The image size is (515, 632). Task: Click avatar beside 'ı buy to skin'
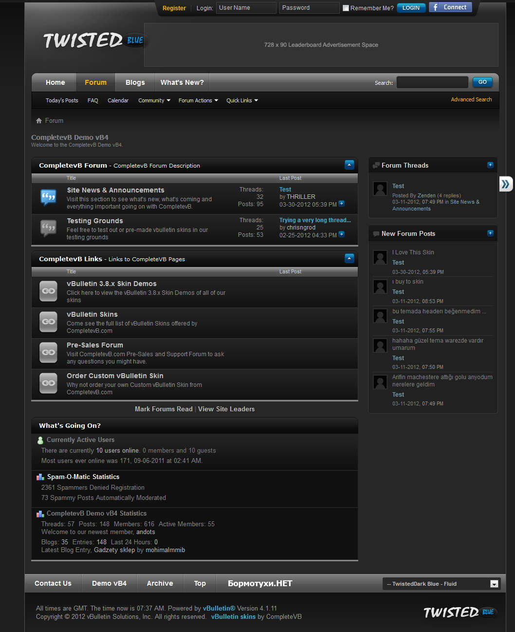(380, 287)
